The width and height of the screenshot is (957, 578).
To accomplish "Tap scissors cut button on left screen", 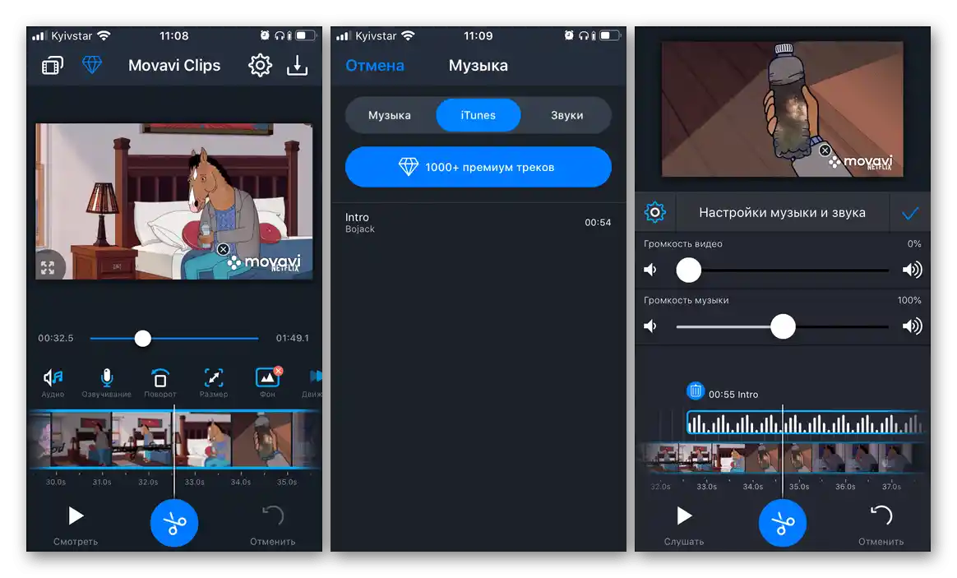I will 174,523.
